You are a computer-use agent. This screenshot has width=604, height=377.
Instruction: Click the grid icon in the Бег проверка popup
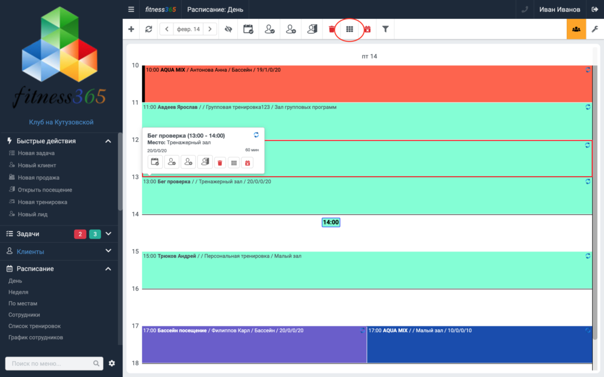(234, 163)
